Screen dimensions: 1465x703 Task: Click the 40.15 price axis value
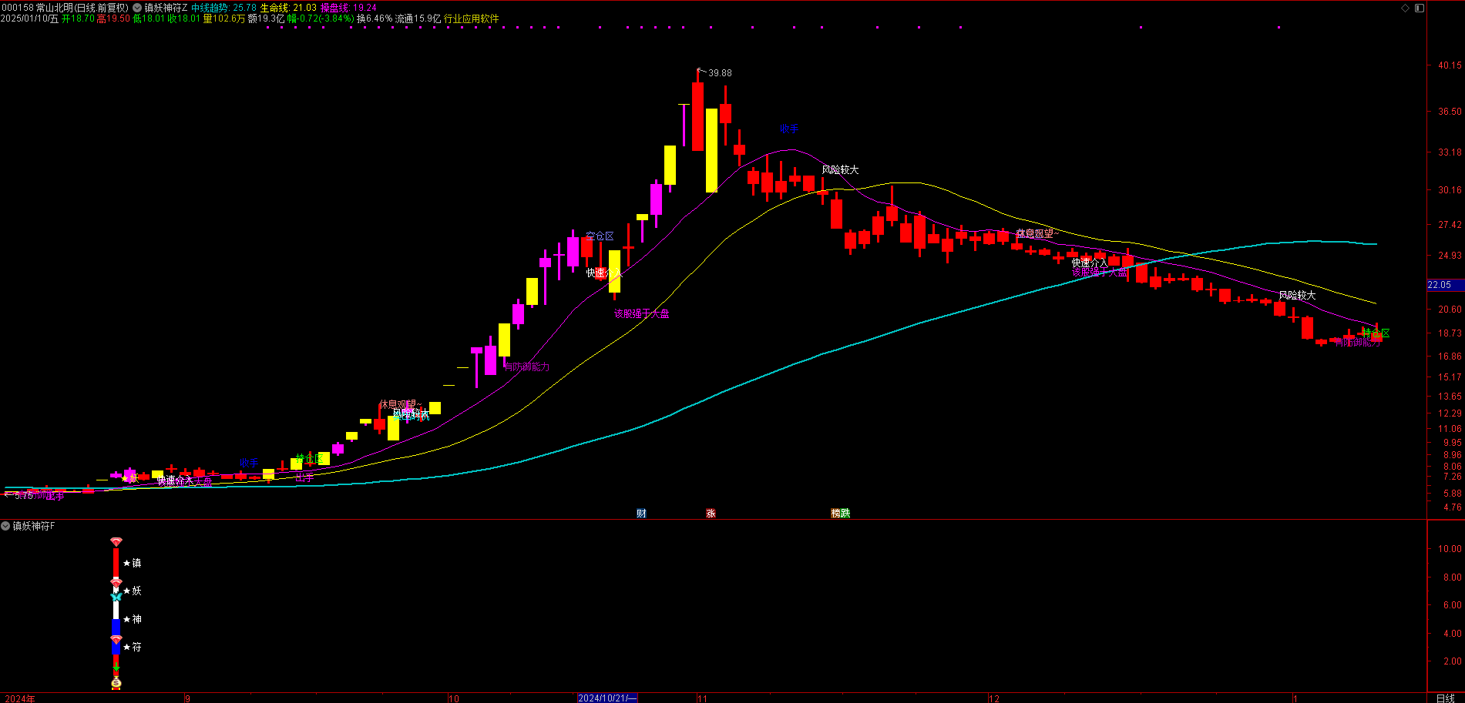point(1450,66)
